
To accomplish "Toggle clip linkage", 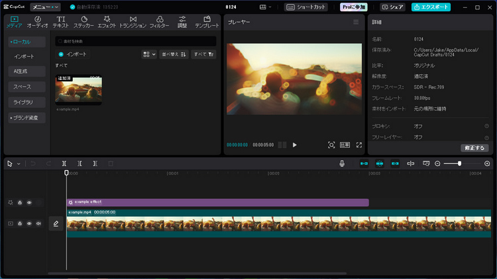I will [395, 163].
